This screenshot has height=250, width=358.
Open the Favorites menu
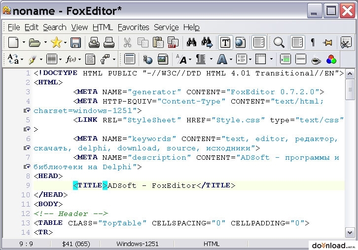point(133,27)
